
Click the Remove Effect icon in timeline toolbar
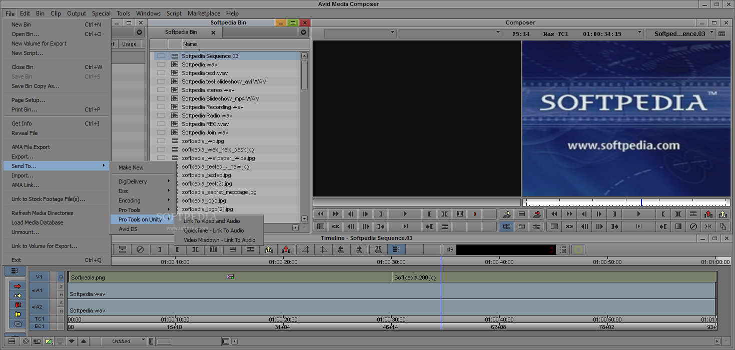(x=140, y=249)
